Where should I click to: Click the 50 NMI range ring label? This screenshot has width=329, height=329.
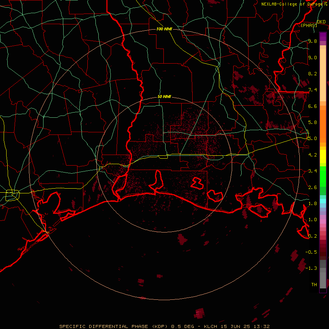pyautogui.click(x=164, y=97)
